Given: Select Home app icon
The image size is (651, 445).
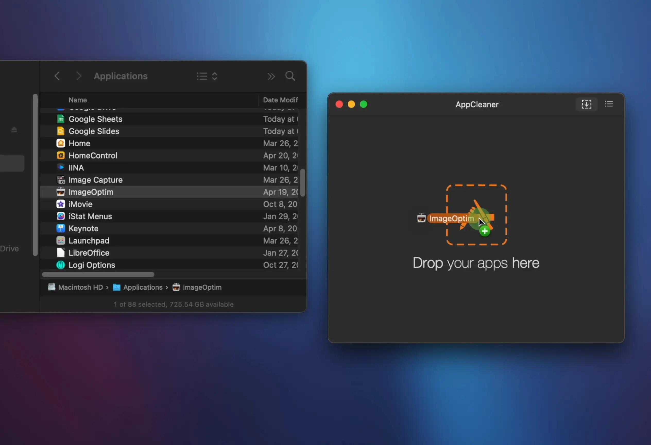Looking at the screenshot, I should 61,144.
